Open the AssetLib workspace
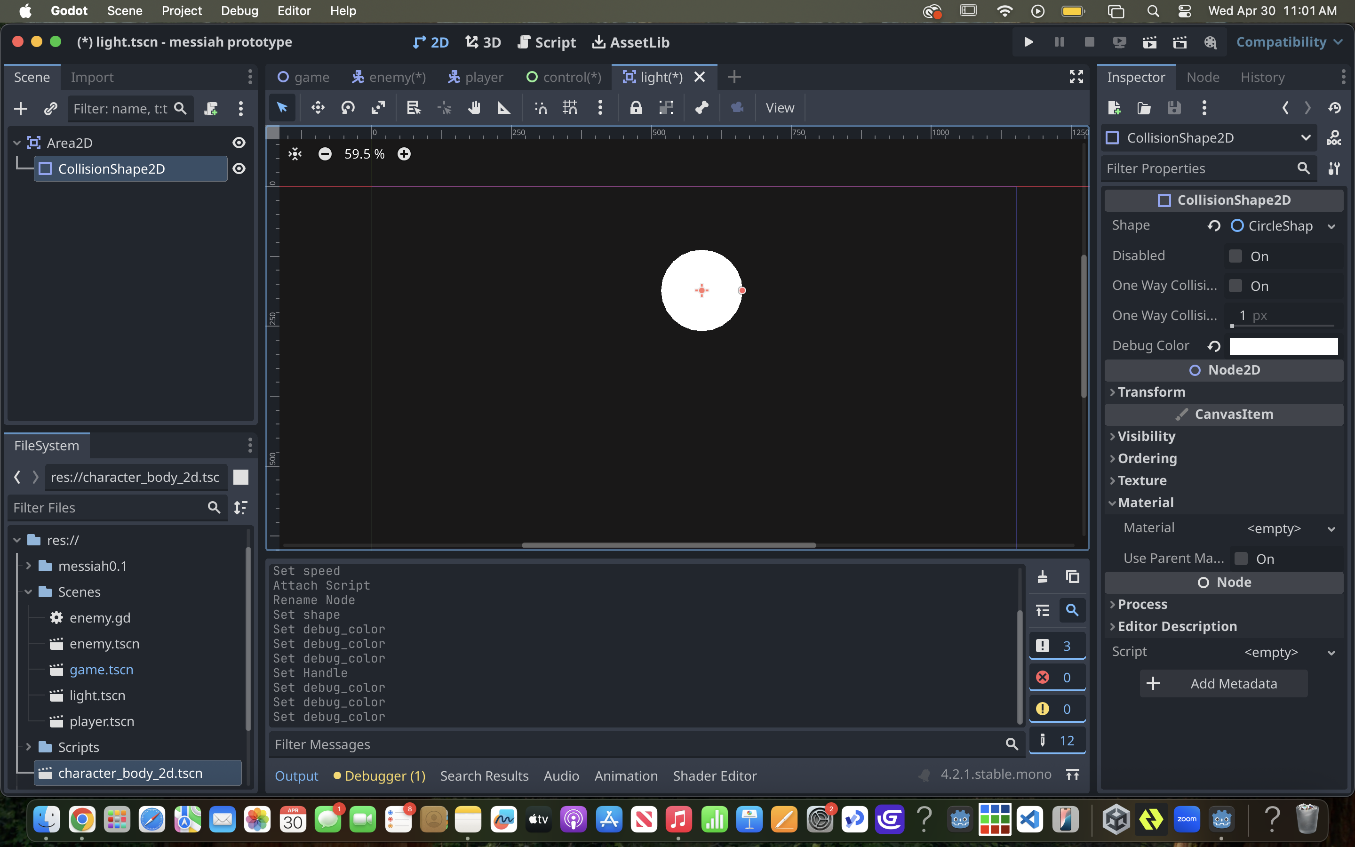The width and height of the screenshot is (1355, 847). click(x=630, y=42)
